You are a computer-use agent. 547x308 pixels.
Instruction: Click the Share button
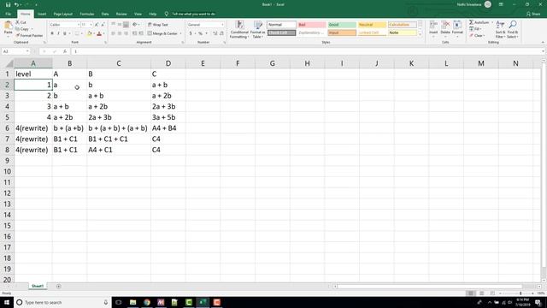click(x=533, y=14)
